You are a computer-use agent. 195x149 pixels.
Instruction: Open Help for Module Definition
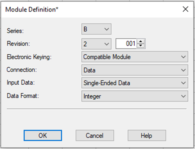pos(147,136)
